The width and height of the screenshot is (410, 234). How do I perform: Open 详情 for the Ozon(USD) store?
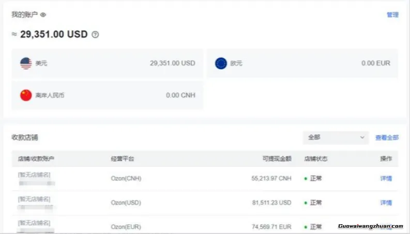tap(386, 202)
